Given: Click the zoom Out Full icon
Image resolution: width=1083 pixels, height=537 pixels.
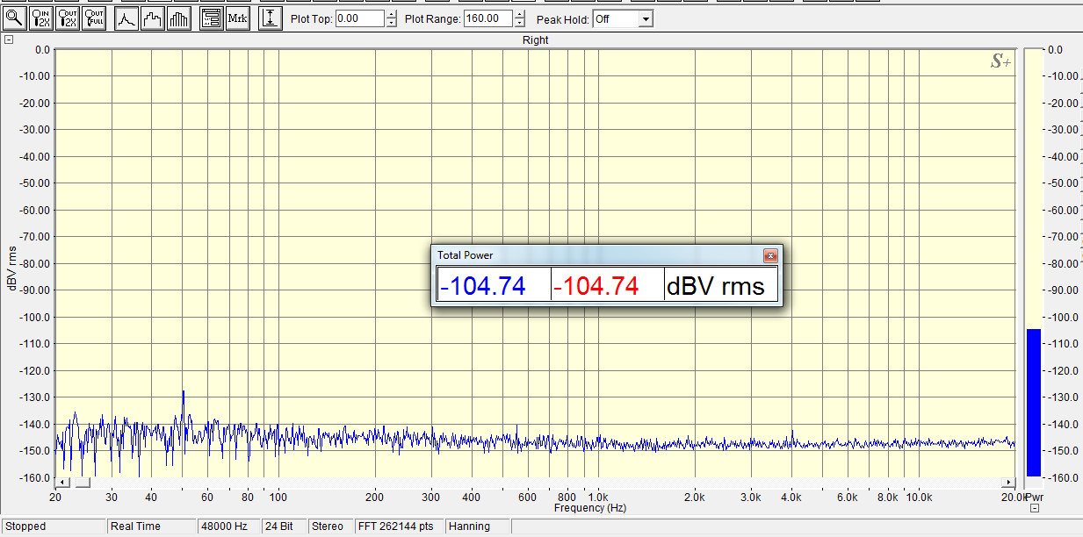Looking at the screenshot, I should click(94, 18).
